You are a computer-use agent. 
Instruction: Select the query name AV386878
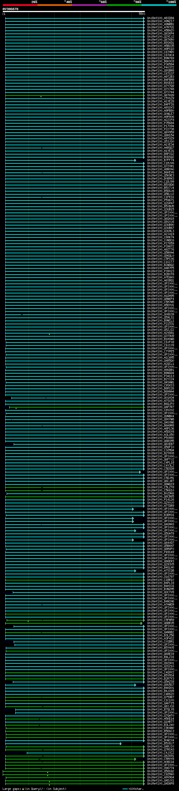click(10, 9)
